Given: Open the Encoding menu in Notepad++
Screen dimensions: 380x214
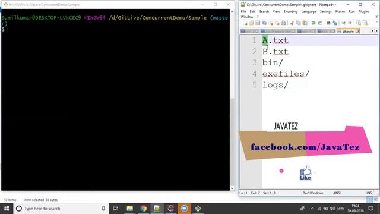Looking at the screenshot, I should point(290,12).
